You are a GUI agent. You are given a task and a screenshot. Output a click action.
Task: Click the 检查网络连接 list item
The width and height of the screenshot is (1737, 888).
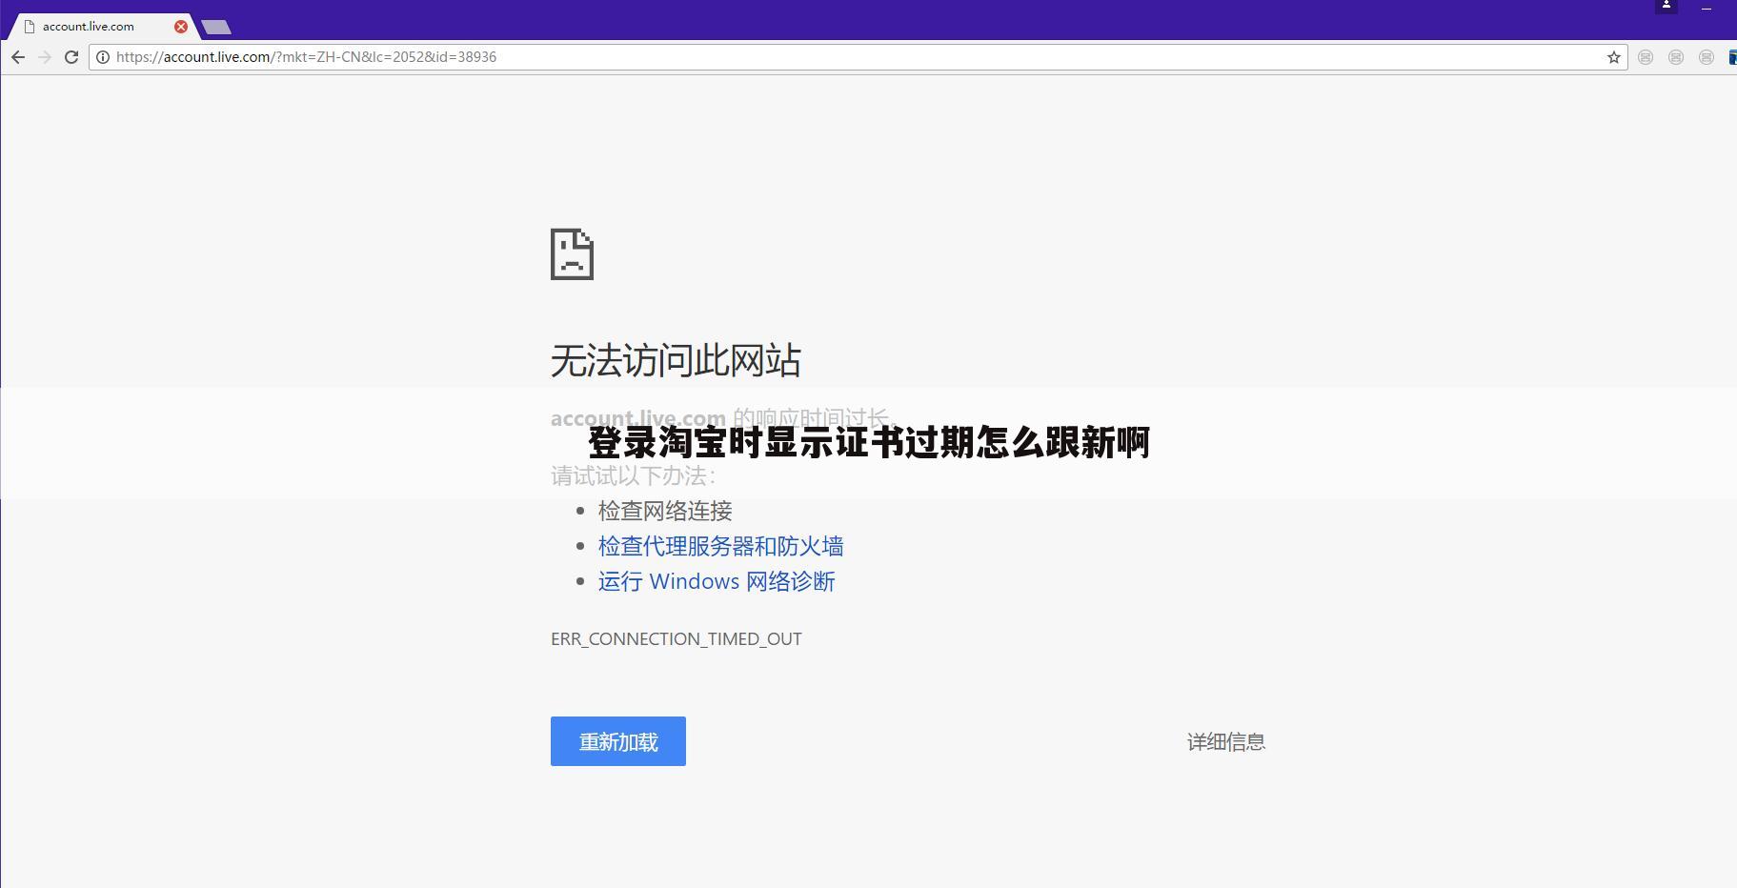point(665,511)
